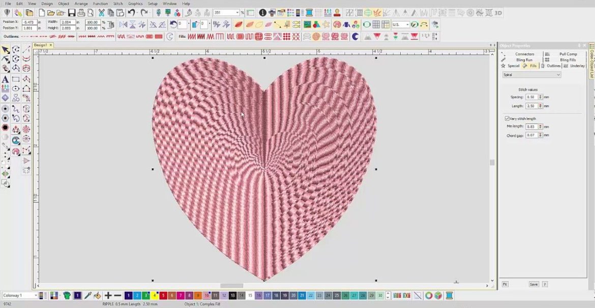The width and height of the screenshot is (595, 308).
Task: Click the Spacing value stepper
Action: click(541, 97)
